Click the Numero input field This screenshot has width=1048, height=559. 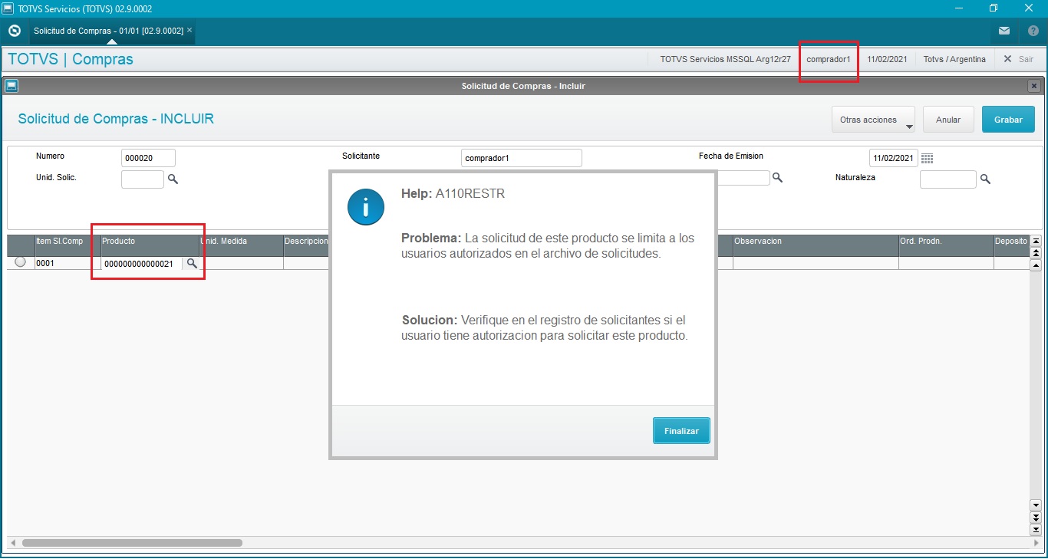tap(148, 158)
